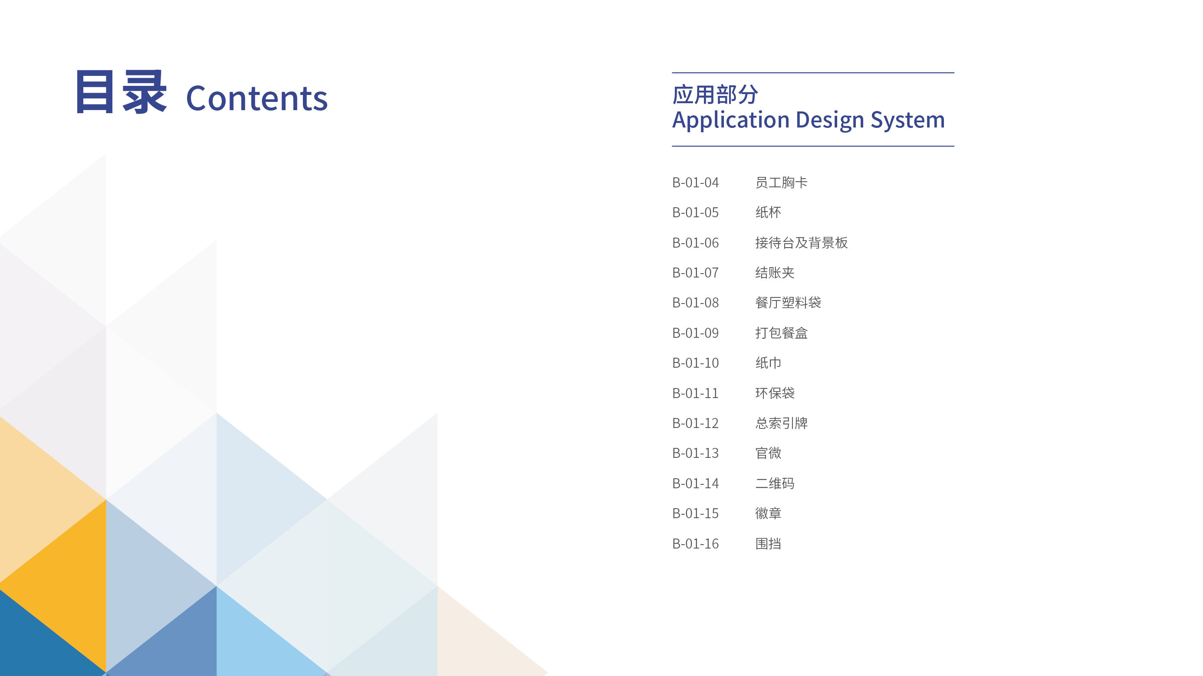Click the 应用部分 section heading
This screenshot has height=676, width=1203.
(715, 95)
